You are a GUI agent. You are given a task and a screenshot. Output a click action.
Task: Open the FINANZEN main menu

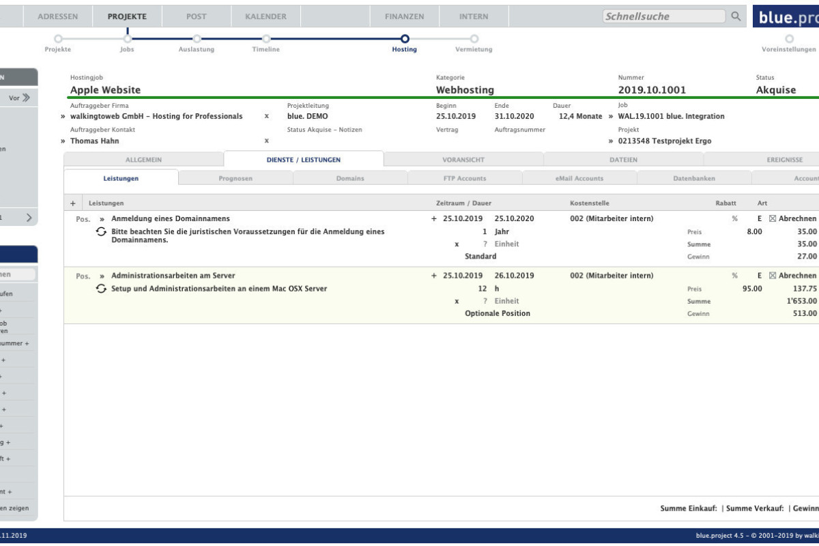tap(404, 16)
